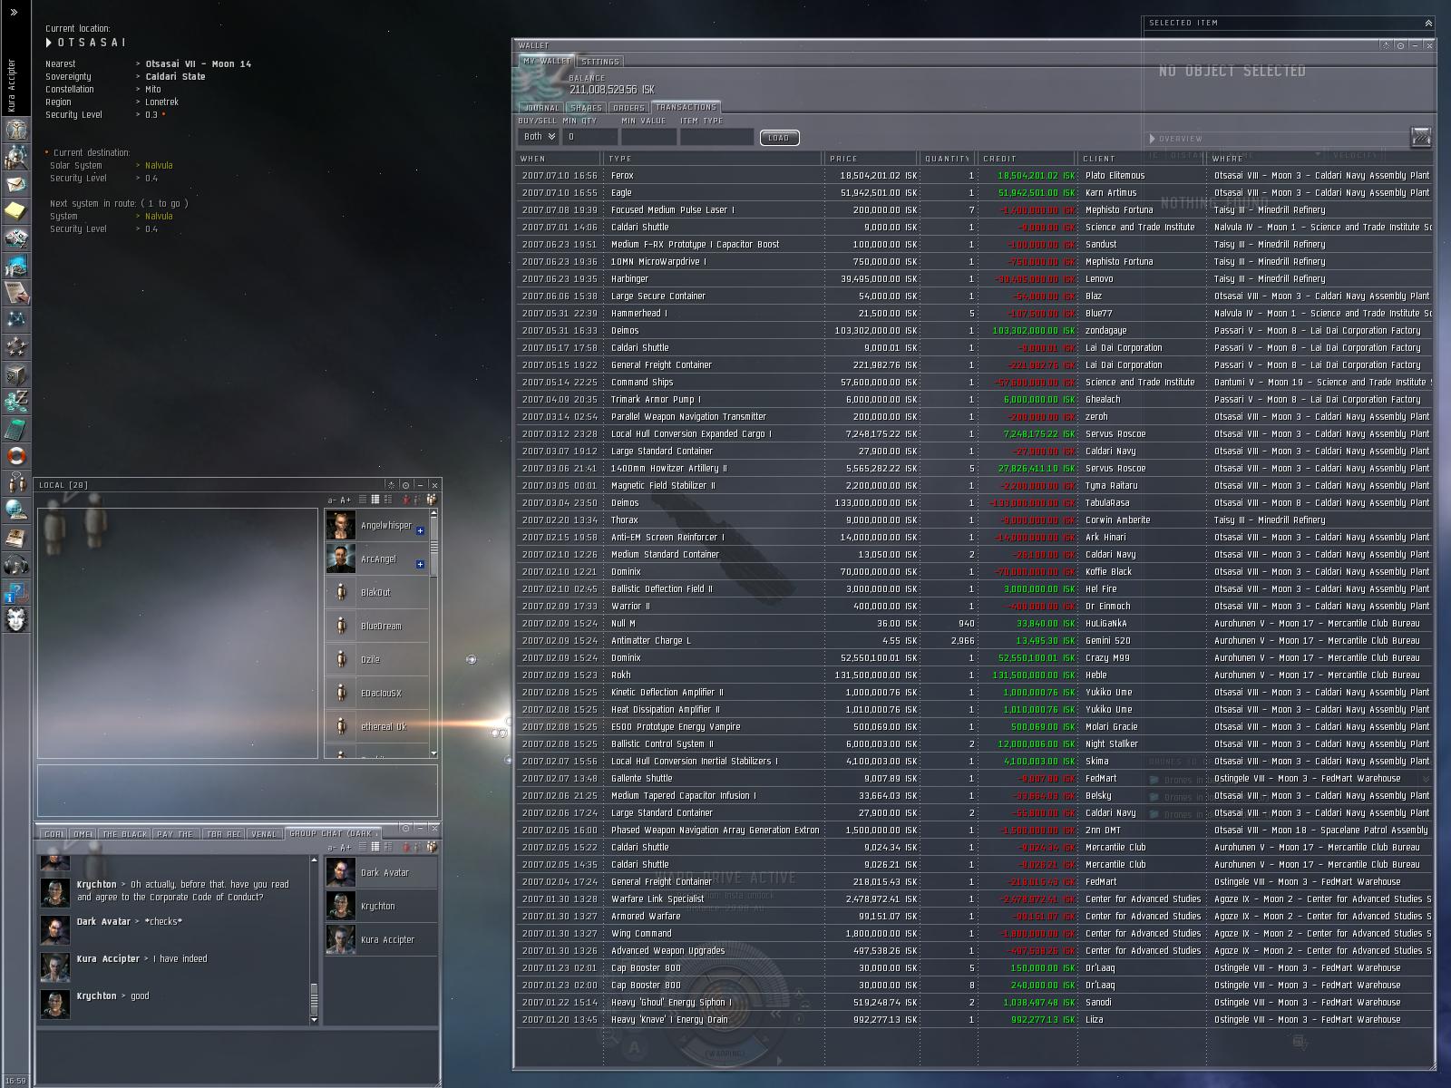Open VENAL chat tab
The width and height of the screenshot is (1451, 1088).
[264, 834]
